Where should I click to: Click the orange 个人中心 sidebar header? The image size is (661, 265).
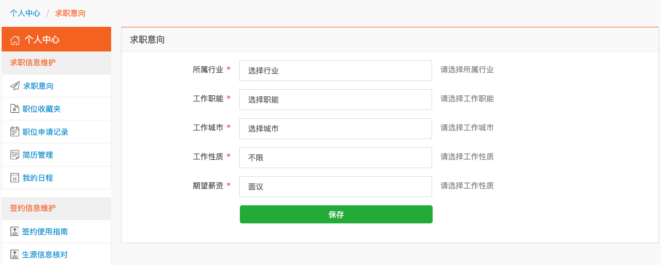(56, 39)
